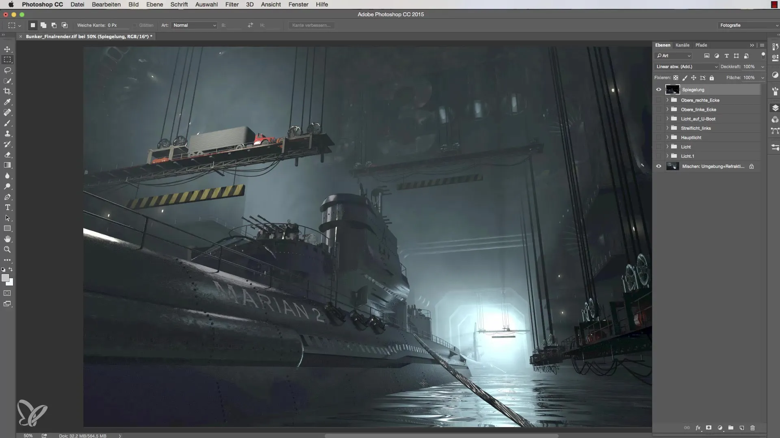Open the Art style dropdown
Screen dimensions: 780x438
point(194,25)
